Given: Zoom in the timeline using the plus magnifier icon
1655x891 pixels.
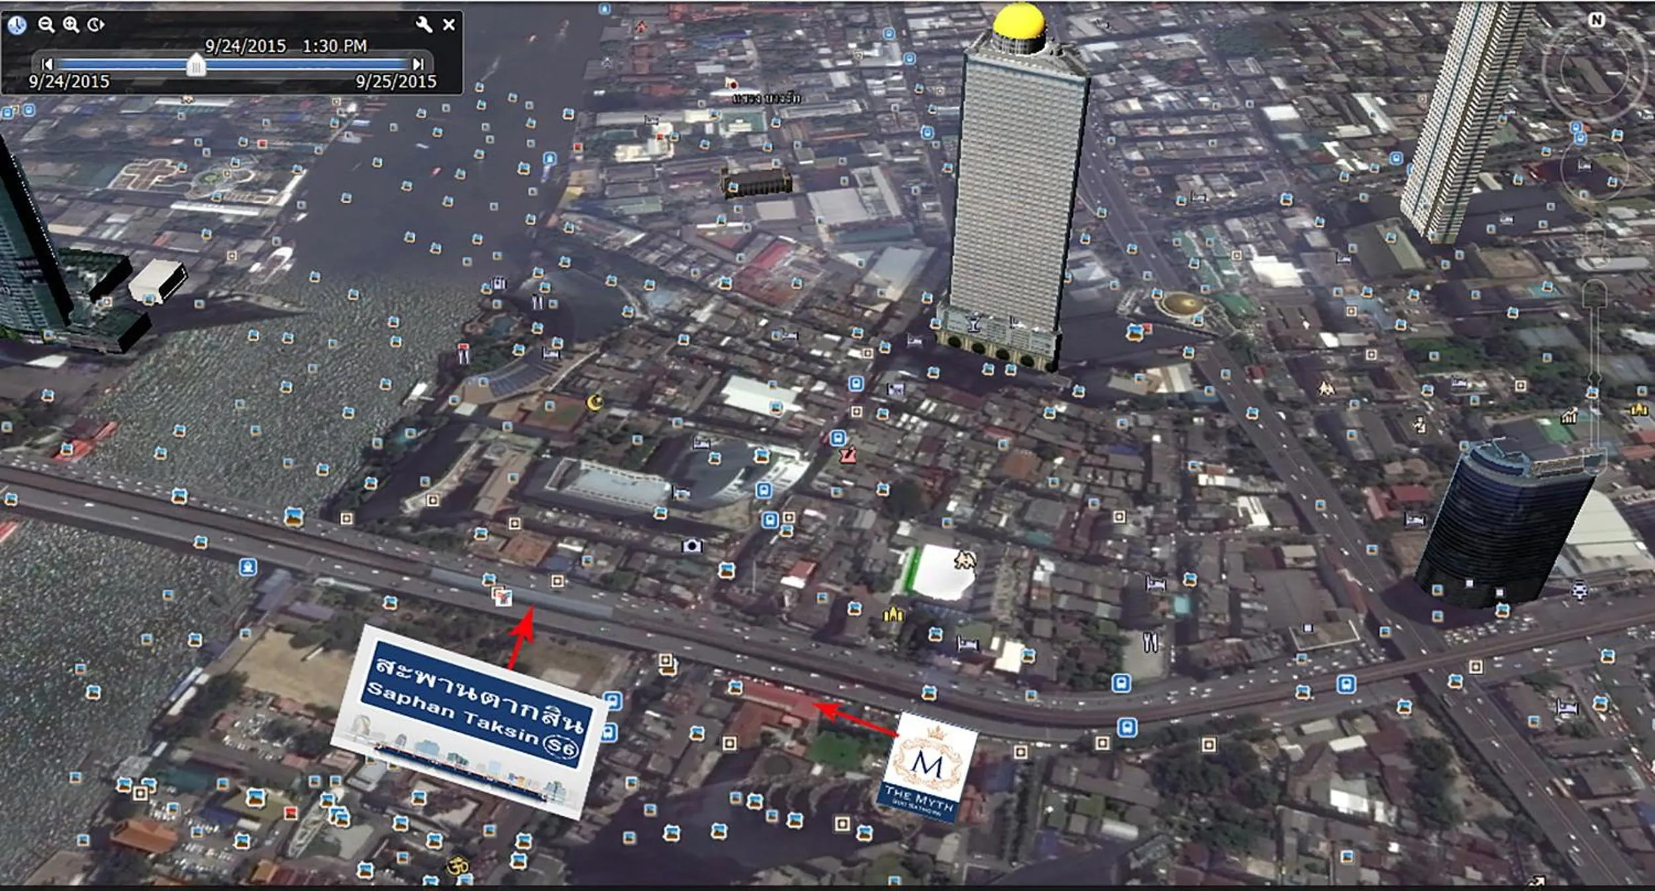Looking at the screenshot, I should click(x=70, y=25).
